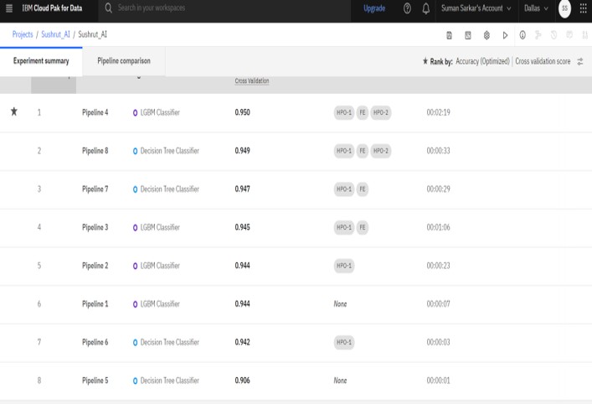Viewport: 592px width, 404px height.
Task: Open Pipeline 8 row
Action: click(x=296, y=151)
